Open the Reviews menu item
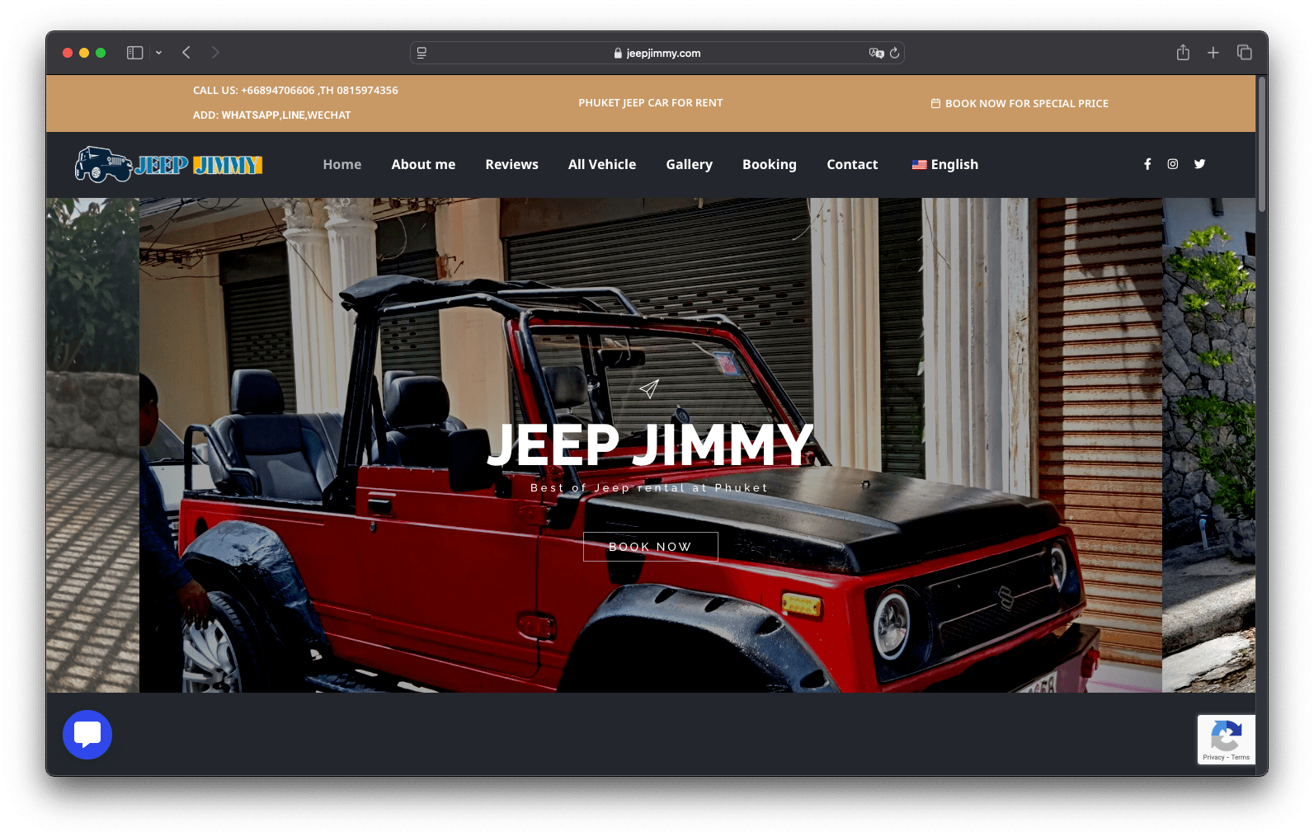This screenshot has height=837, width=1314. pyautogui.click(x=511, y=164)
